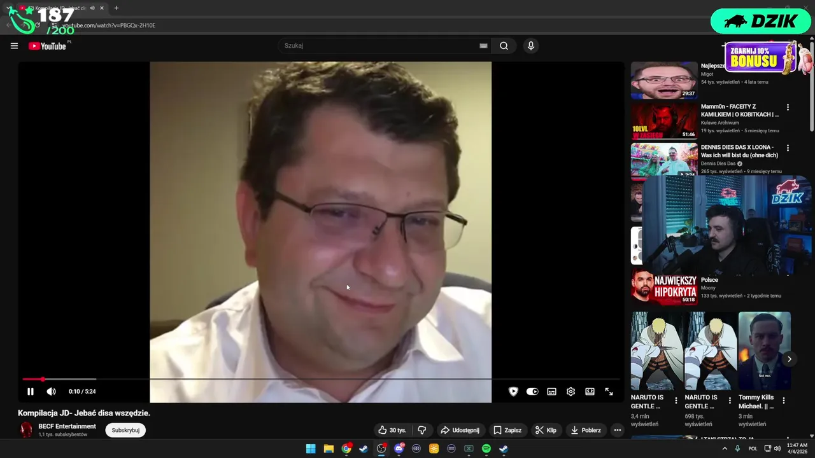Switch the POL input language
This screenshot has width=815, height=458.
pos(753,448)
